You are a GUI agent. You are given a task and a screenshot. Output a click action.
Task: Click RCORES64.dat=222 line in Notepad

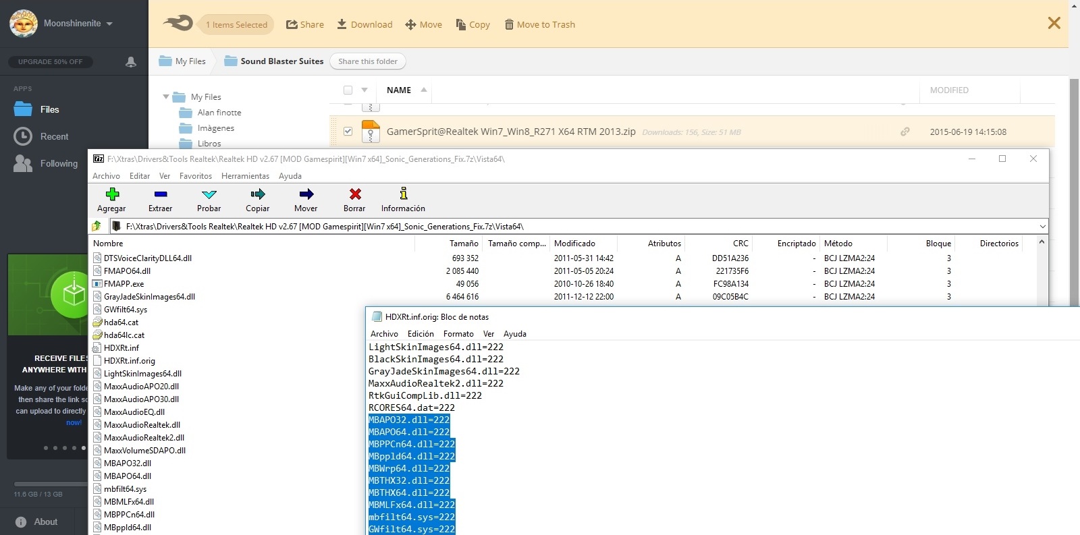pyautogui.click(x=412, y=407)
